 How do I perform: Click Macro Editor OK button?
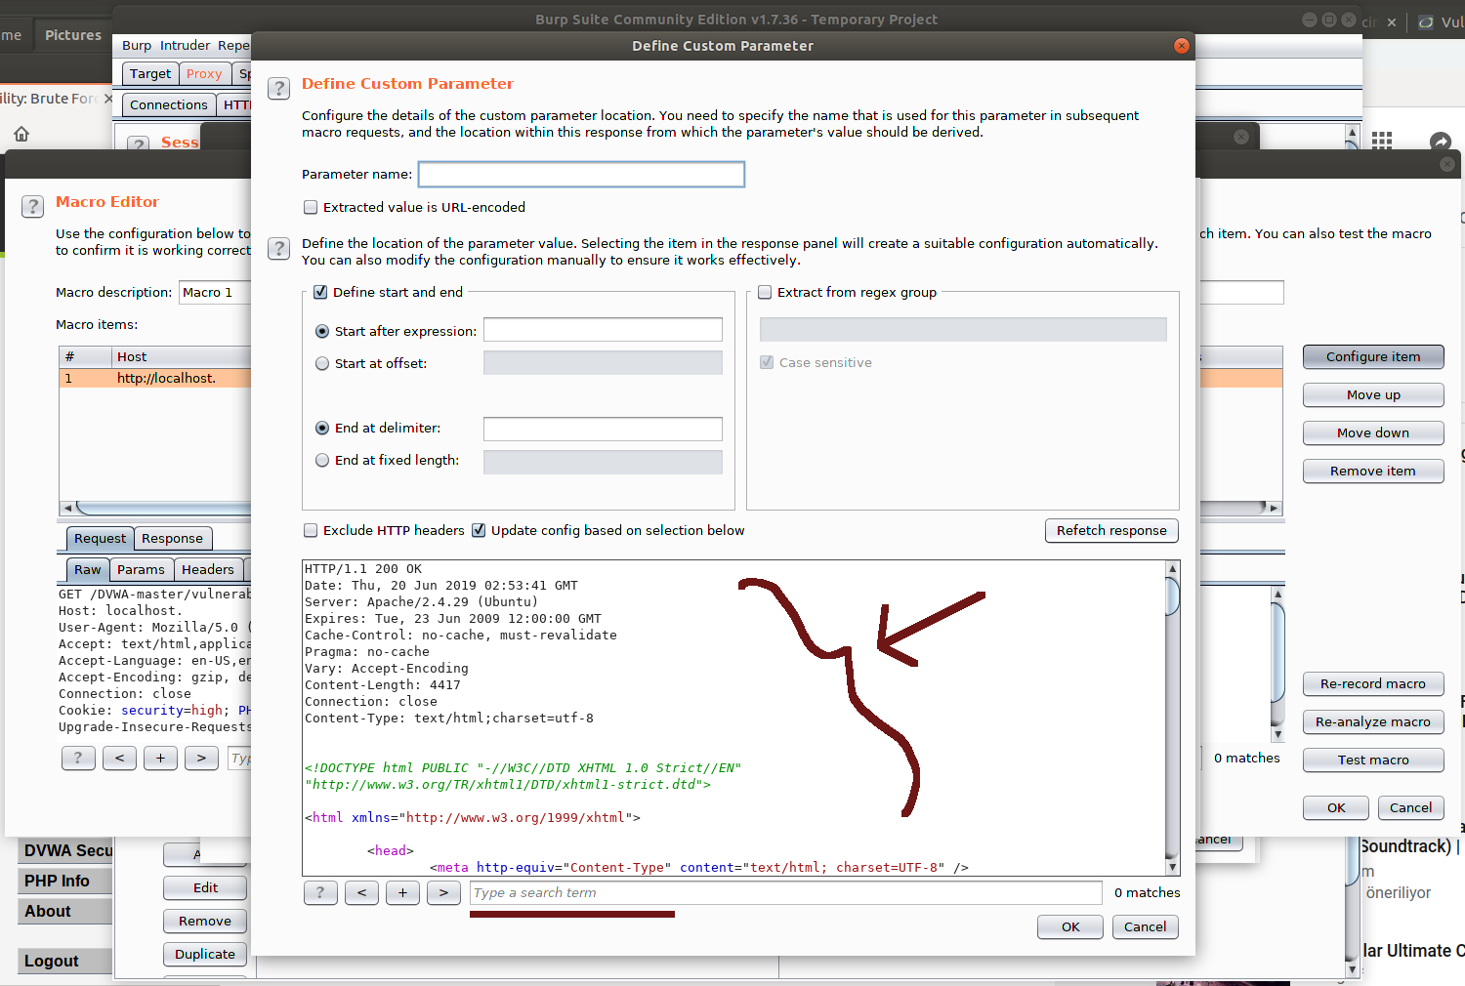tap(1336, 807)
